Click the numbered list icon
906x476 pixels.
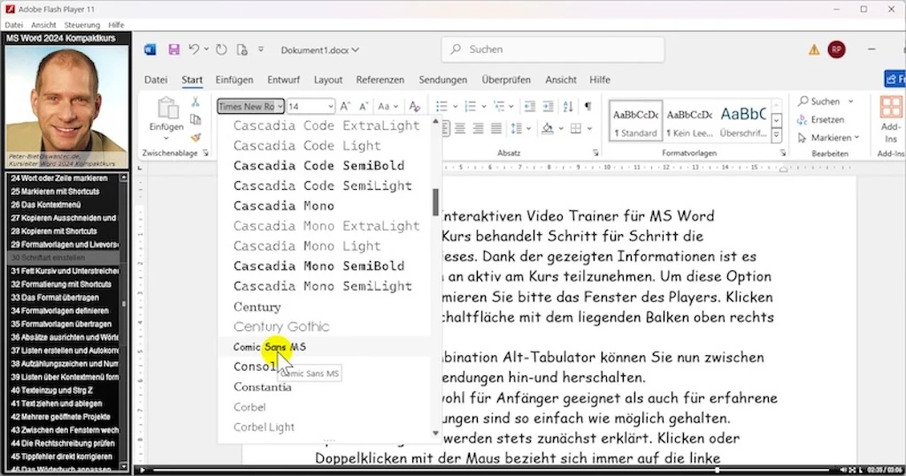[x=471, y=106]
